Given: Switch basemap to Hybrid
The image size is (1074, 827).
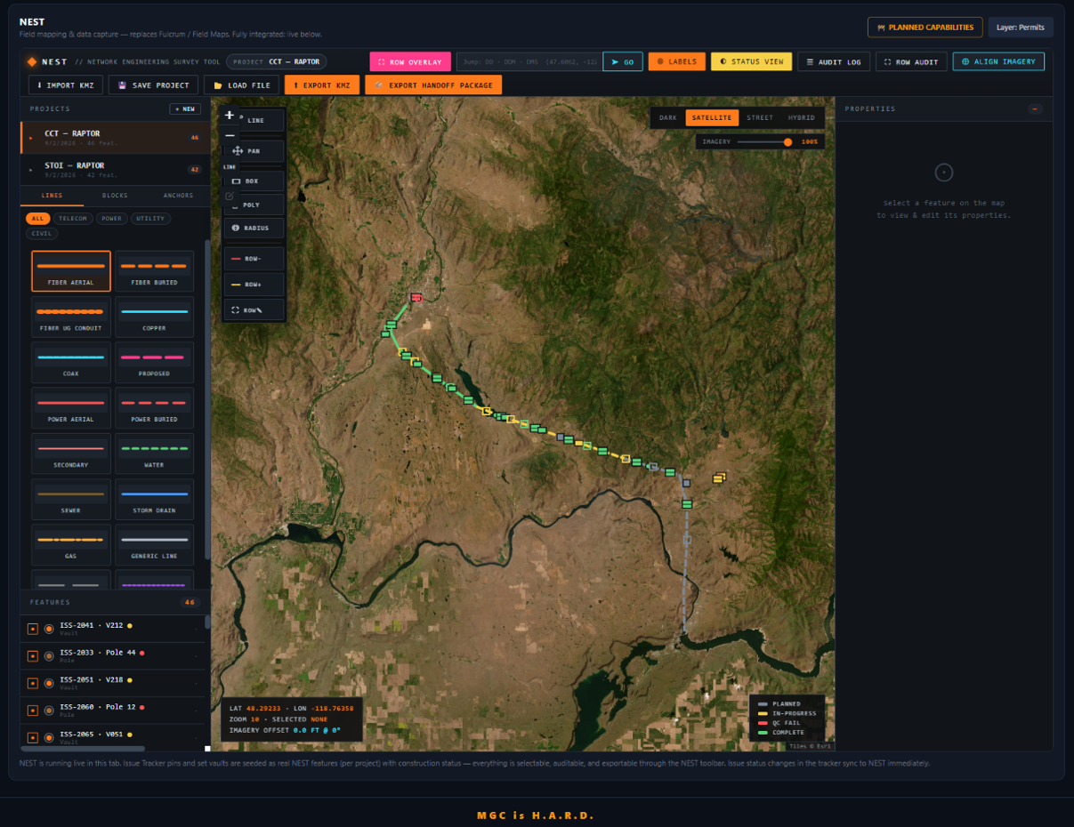Looking at the screenshot, I should [801, 117].
